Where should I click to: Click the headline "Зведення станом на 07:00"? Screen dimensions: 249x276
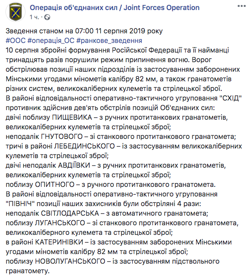coord(50,31)
